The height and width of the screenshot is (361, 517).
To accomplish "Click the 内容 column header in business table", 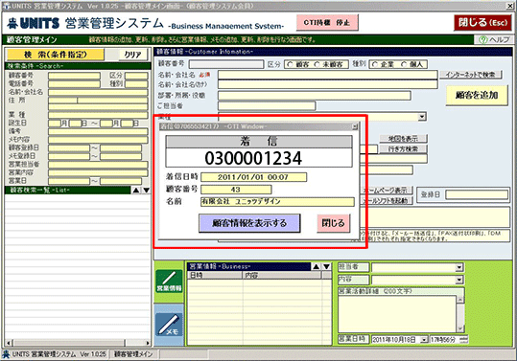I will pos(282,276).
